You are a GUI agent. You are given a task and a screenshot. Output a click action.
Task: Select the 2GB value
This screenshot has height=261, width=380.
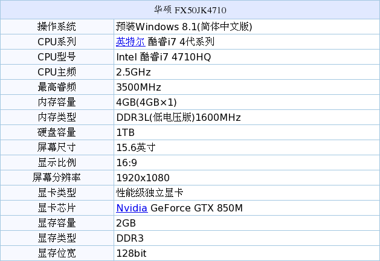(x=126, y=223)
